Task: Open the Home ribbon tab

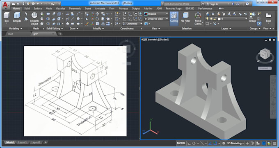Action: pyautogui.click(x=16, y=9)
